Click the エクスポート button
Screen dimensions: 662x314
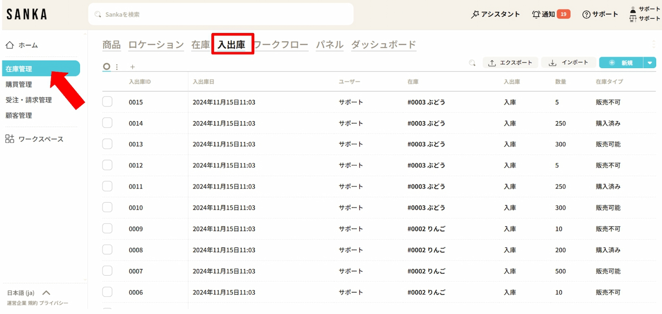[511, 63]
